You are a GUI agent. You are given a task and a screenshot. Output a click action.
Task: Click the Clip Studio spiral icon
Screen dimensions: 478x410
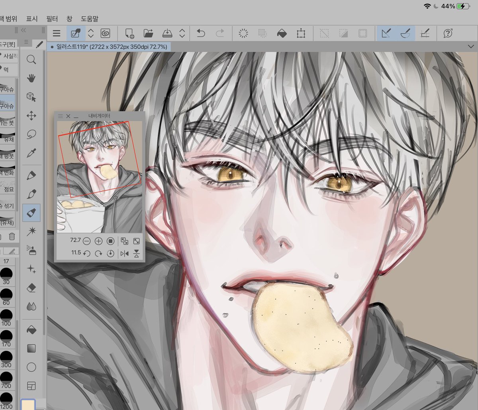(x=106, y=34)
